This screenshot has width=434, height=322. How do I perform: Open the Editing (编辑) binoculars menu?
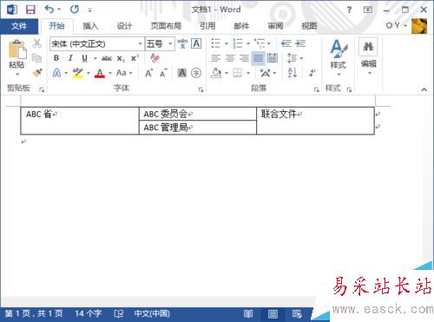point(368,56)
